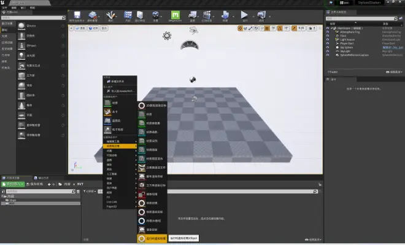This screenshot has height=245, width=405.
Task: Open the Source Control toolbar icon
Action: point(92,15)
